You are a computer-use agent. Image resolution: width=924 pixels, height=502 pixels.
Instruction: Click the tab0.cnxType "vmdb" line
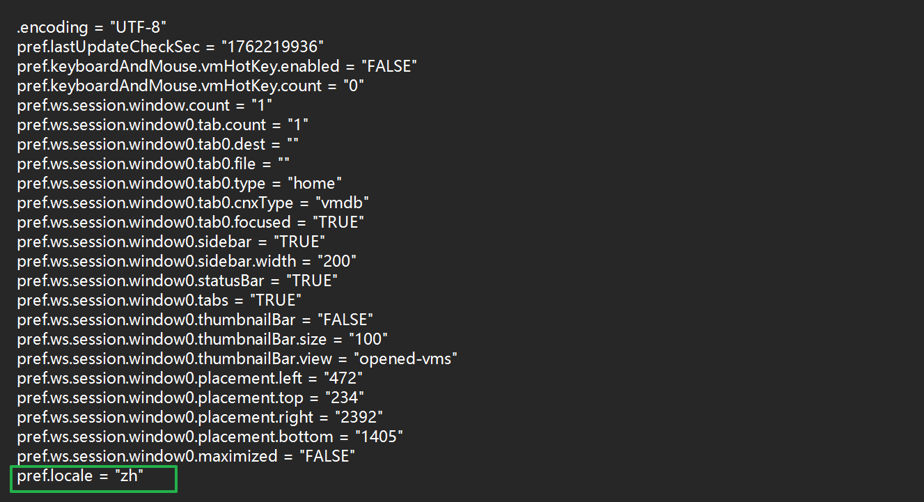coord(193,203)
